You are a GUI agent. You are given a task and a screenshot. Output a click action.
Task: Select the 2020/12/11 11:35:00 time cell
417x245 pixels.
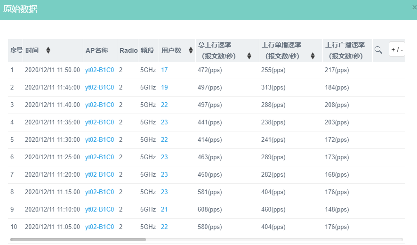click(52, 122)
